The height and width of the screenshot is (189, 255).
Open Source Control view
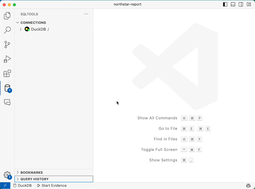pos(7,45)
